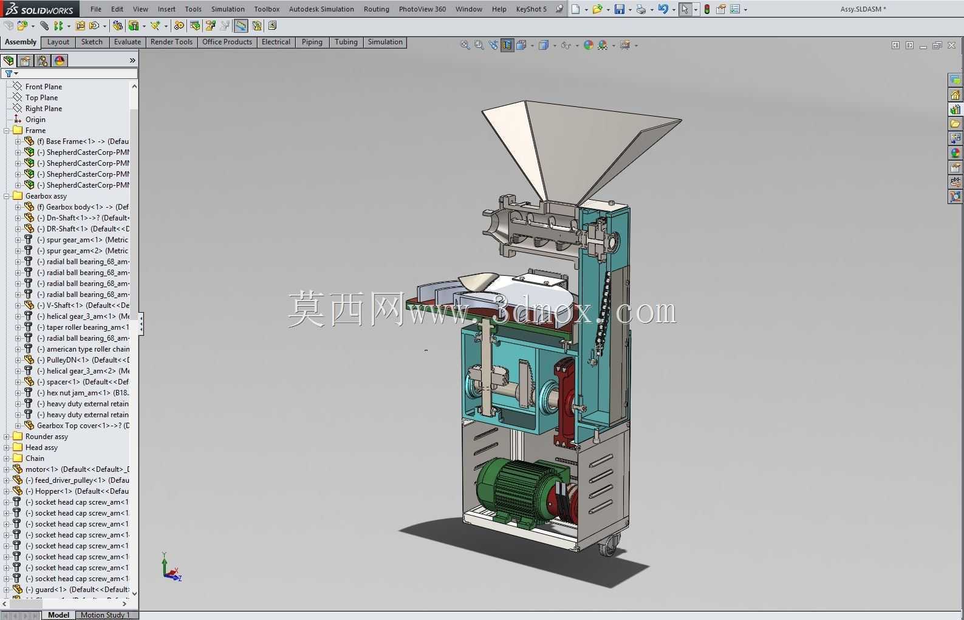This screenshot has width=964, height=620.
Task: Open the Design Library task pane tab
Action: pyautogui.click(x=955, y=109)
